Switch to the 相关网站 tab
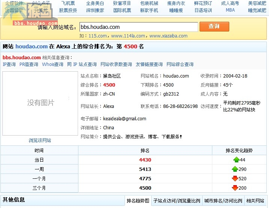The image size is (269, 208). click(x=255, y=201)
